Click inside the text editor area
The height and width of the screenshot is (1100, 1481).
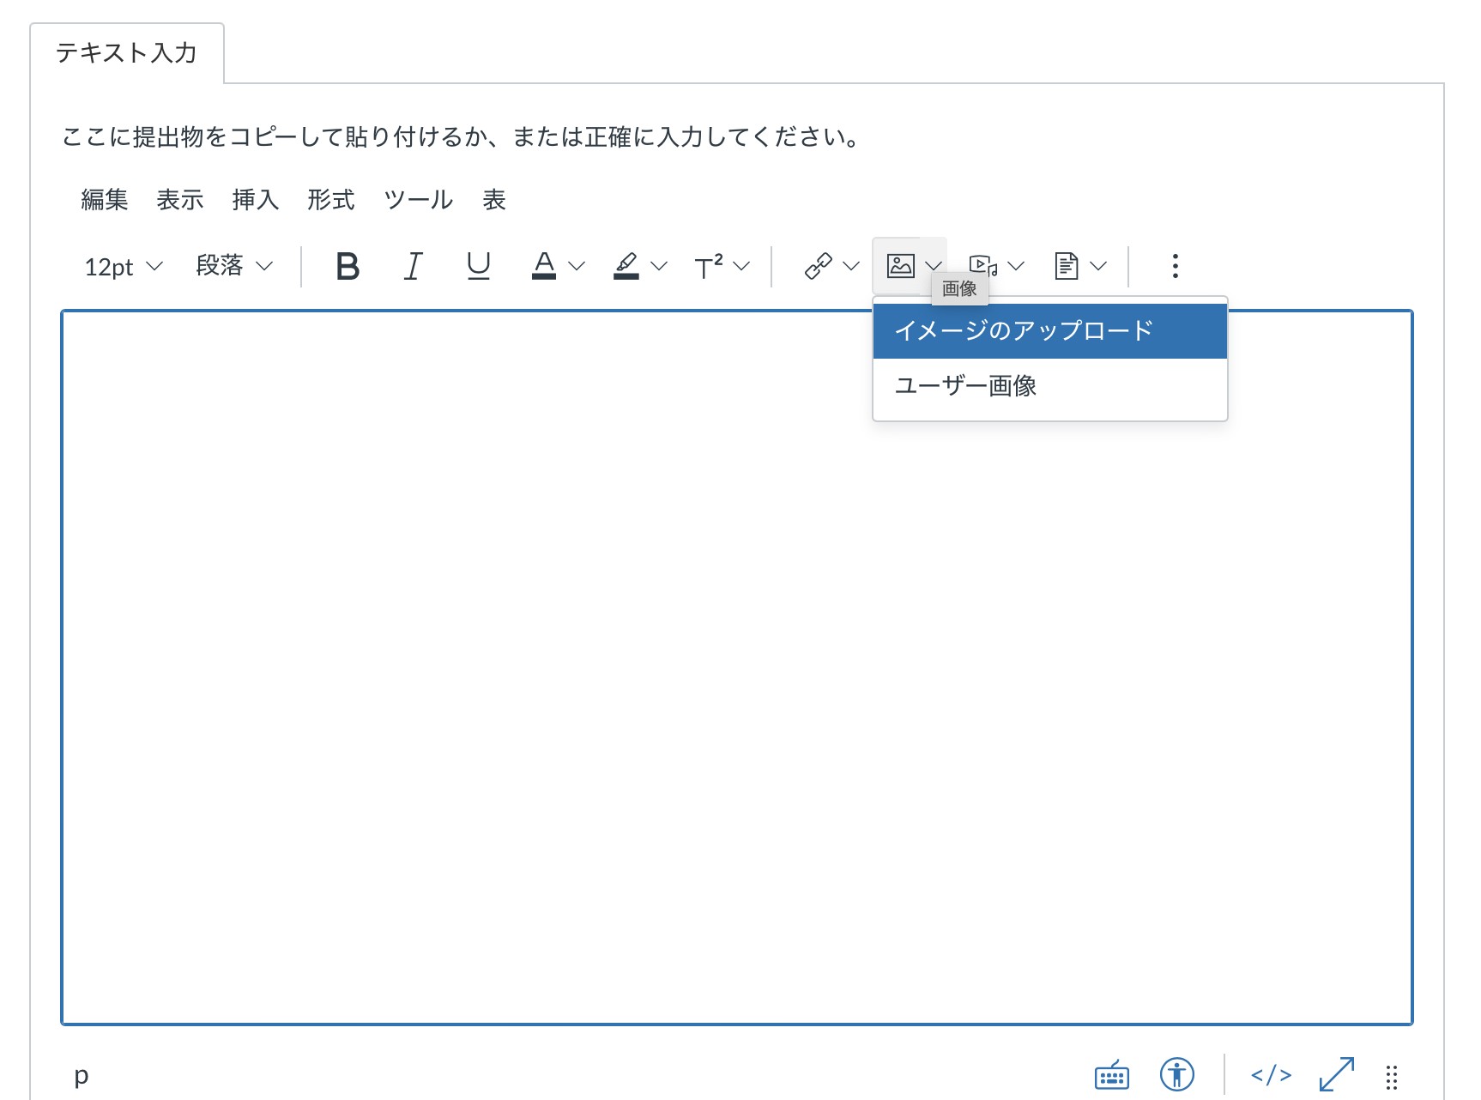[x=737, y=668]
